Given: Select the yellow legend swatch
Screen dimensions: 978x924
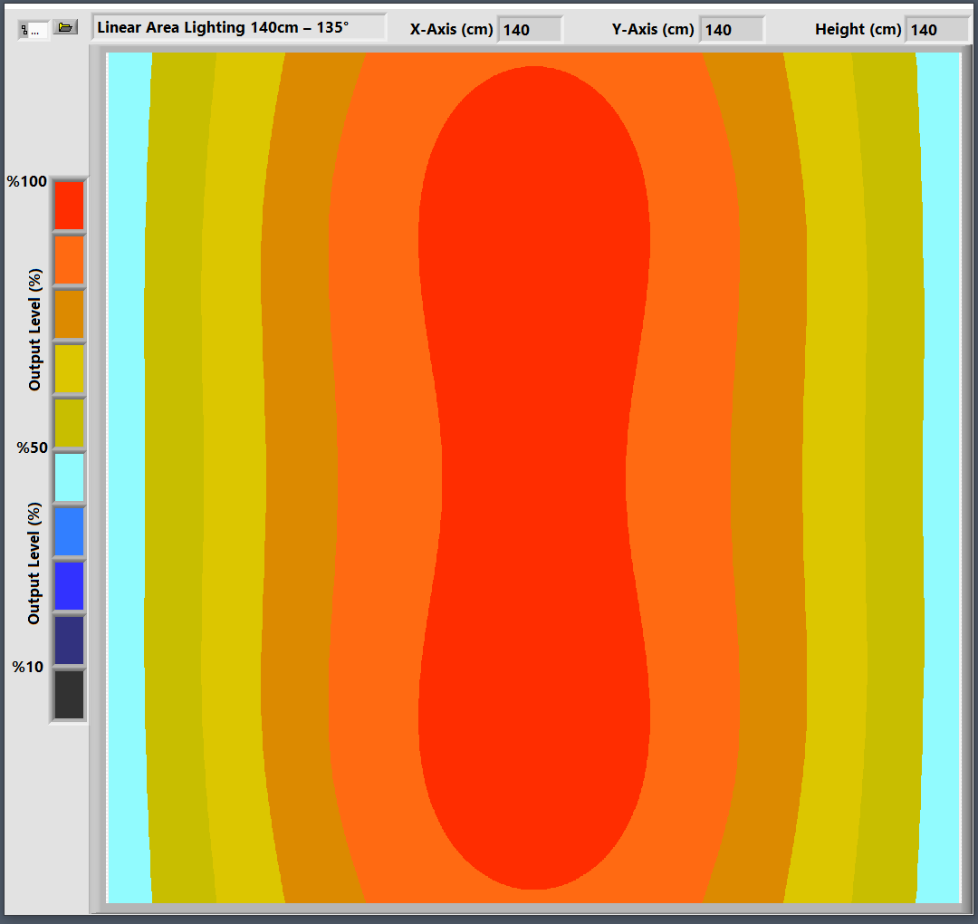Looking at the screenshot, I should 69,369.
